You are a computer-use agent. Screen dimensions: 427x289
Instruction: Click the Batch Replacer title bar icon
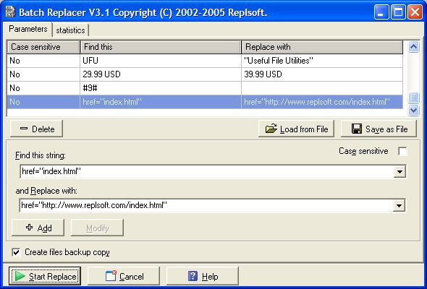click(10, 12)
